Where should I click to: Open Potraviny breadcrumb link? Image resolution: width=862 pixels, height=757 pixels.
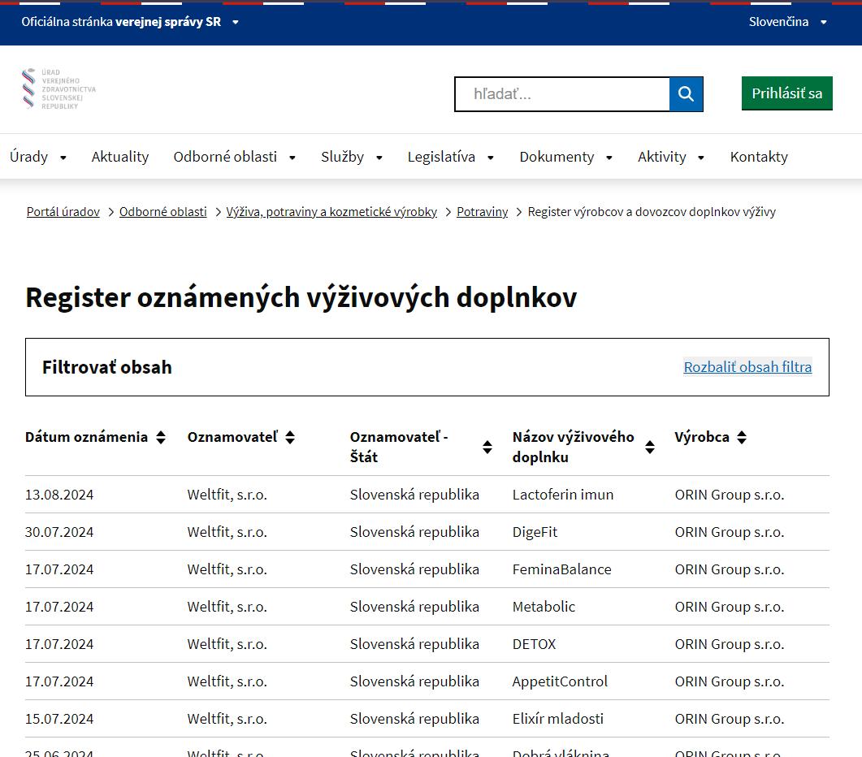[482, 212]
